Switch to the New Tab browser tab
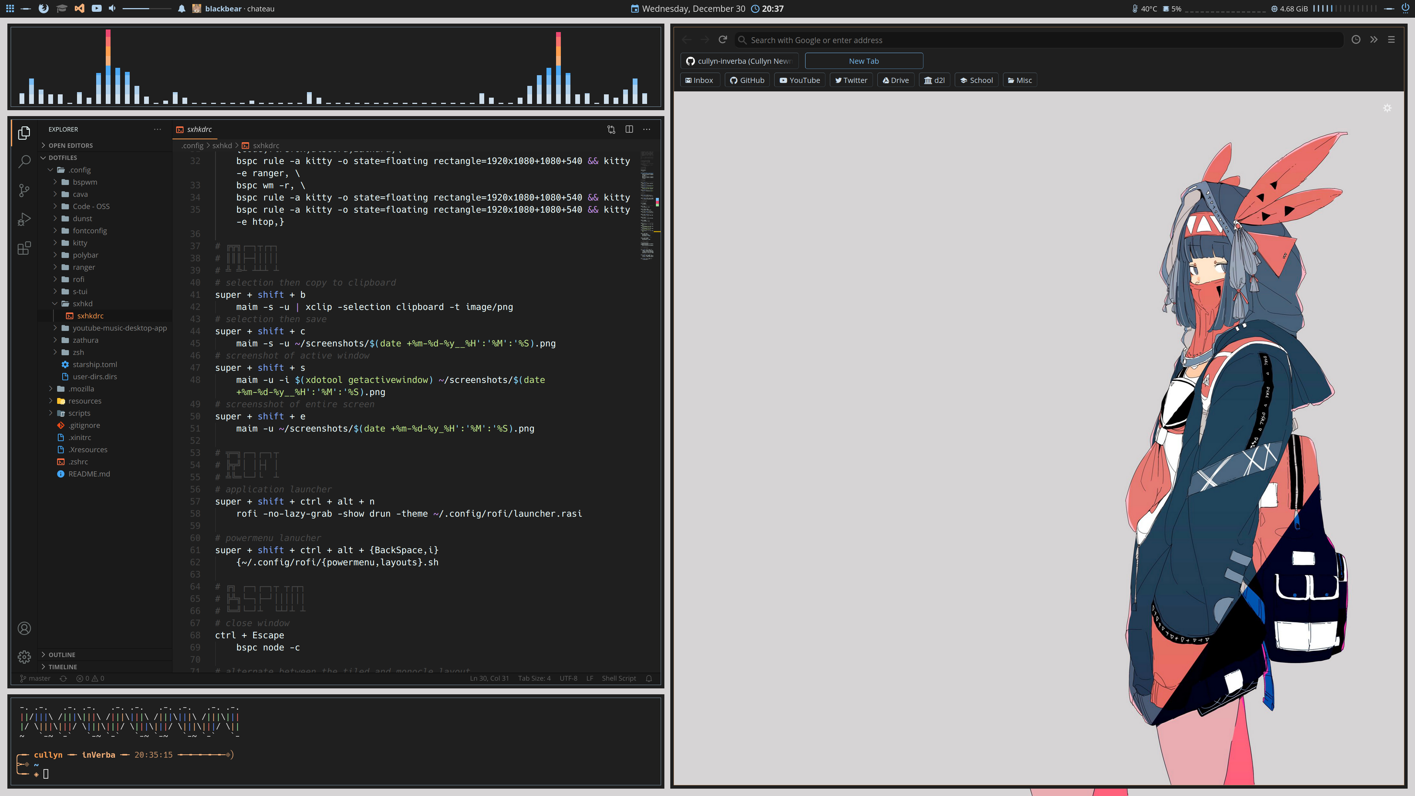Image resolution: width=1415 pixels, height=796 pixels. (x=863, y=61)
